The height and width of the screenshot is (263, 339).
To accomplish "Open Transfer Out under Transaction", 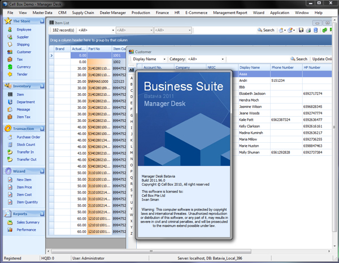I will tap(27, 160).
